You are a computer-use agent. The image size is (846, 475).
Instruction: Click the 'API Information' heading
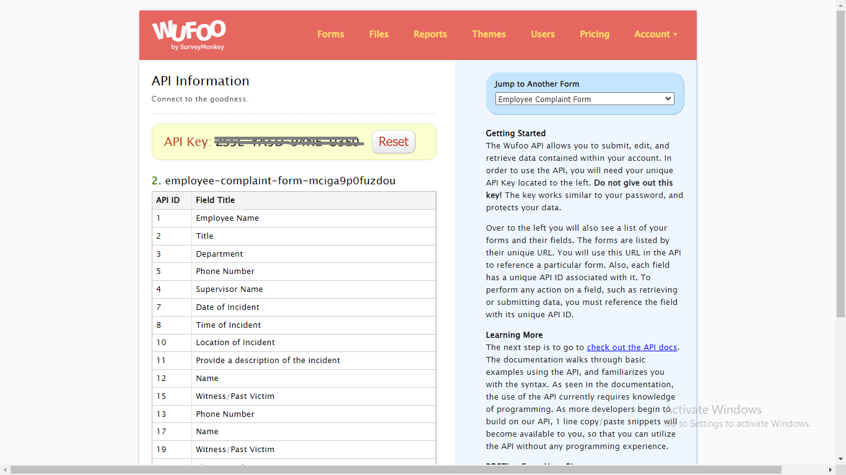(x=201, y=81)
